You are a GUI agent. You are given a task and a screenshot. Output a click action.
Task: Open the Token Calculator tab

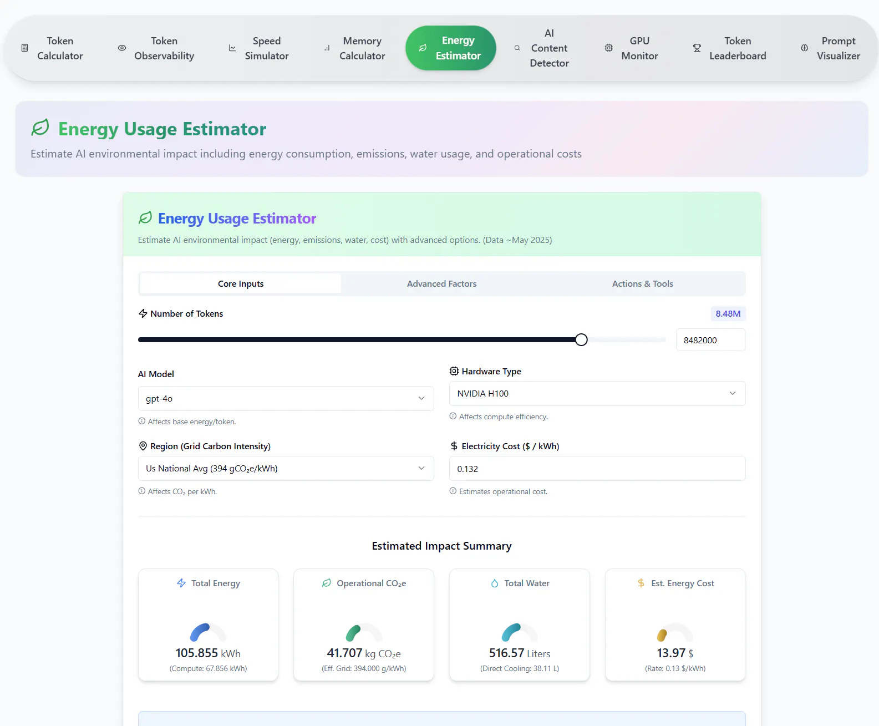click(x=52, y=48)
